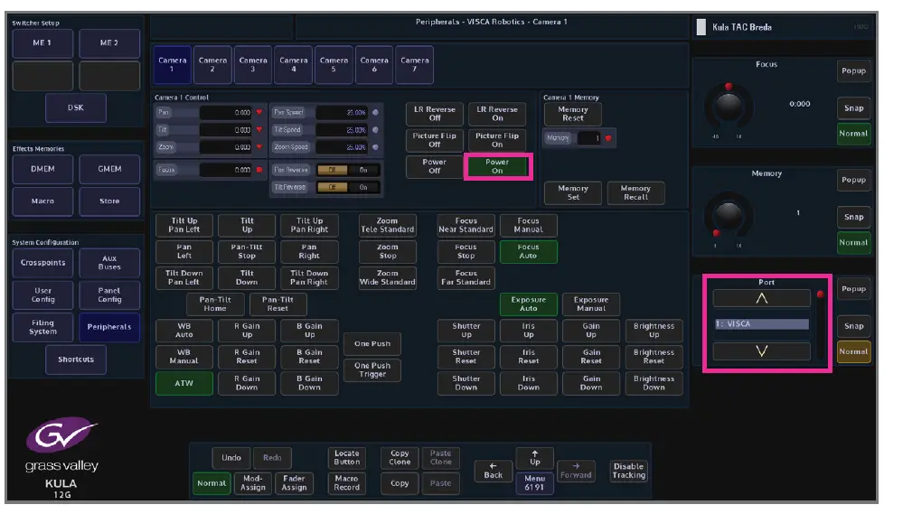Click the Zoom Speed value field
Image resolution: width=903 pixels, height=514 pixels.
point(342,147)
